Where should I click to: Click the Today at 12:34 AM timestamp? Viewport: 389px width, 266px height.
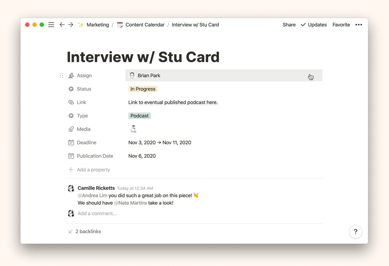pyautogui.click(x=135, y=188)
